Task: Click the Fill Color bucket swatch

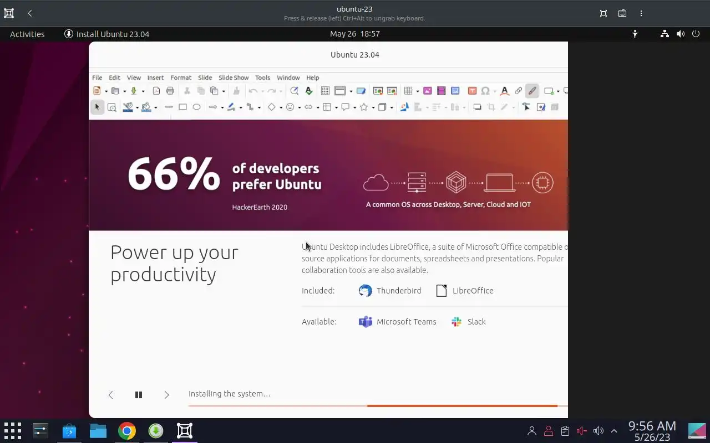Action: [x=146, y=107]
